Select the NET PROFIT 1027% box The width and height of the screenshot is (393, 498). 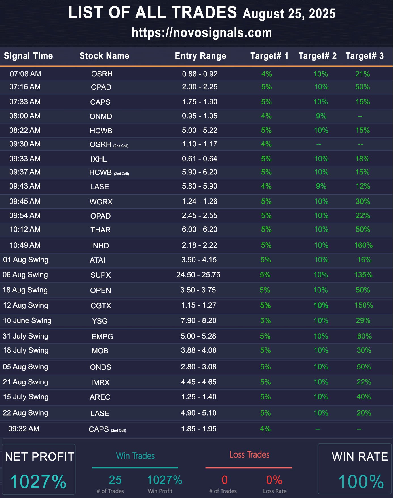coord(39,469)
